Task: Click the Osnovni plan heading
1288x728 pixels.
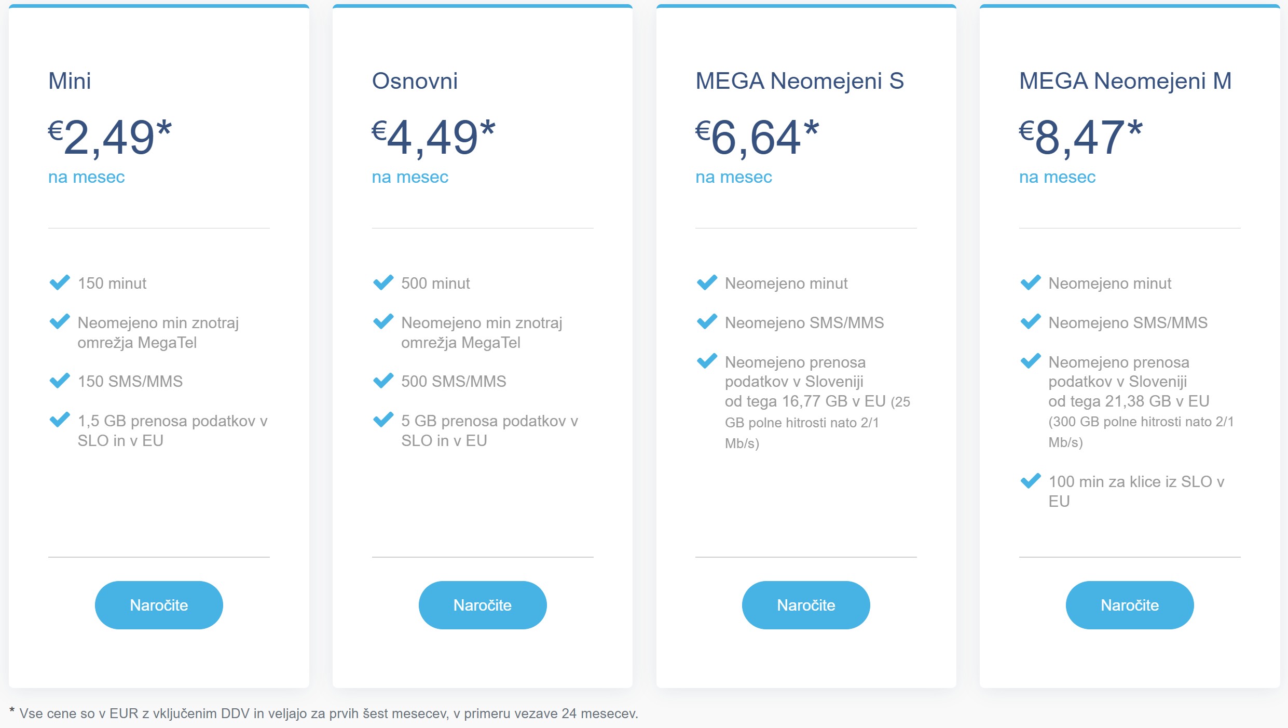Action: click(415, 81)
